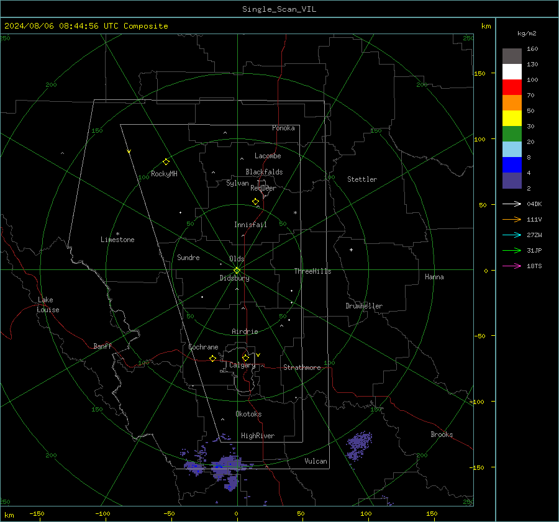559x522 pixels.
Task: Click the green 31JP arrow icon
Action: (512, 251)
